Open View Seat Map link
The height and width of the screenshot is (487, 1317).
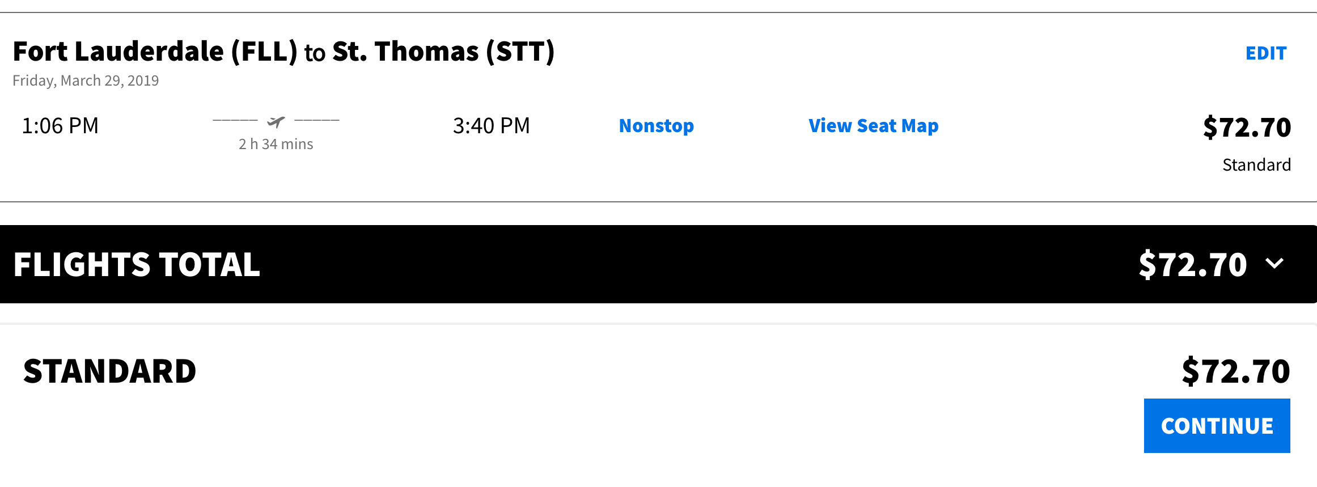(874, 126)
